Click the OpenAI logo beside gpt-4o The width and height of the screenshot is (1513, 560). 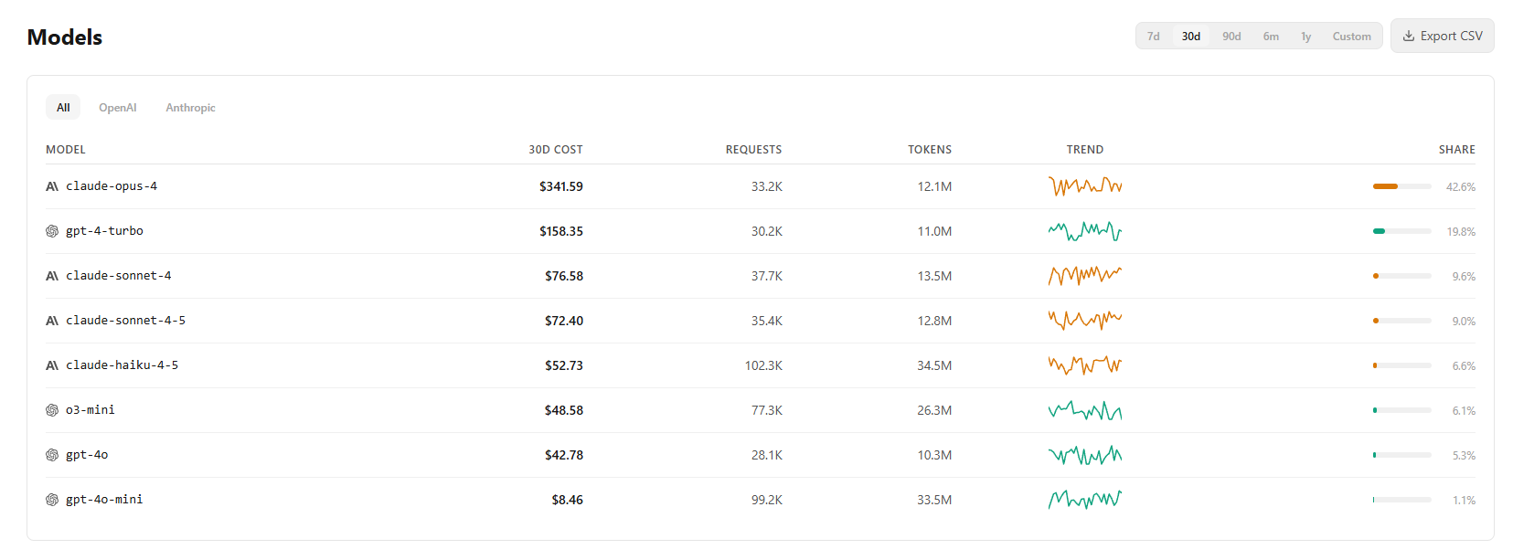[x=52, y=454]
